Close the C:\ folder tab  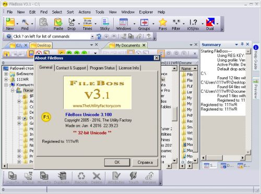point(26,45)
